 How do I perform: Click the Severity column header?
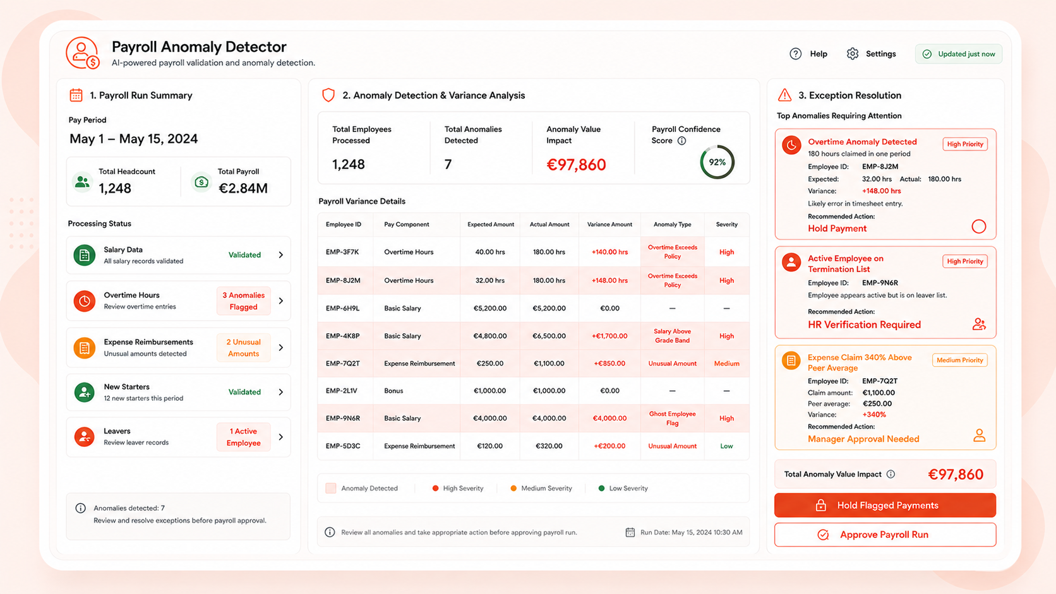coord(726,225)
